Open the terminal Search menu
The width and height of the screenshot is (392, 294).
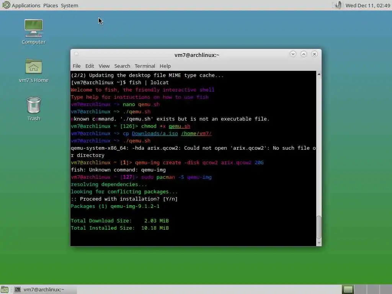point(122,66)
